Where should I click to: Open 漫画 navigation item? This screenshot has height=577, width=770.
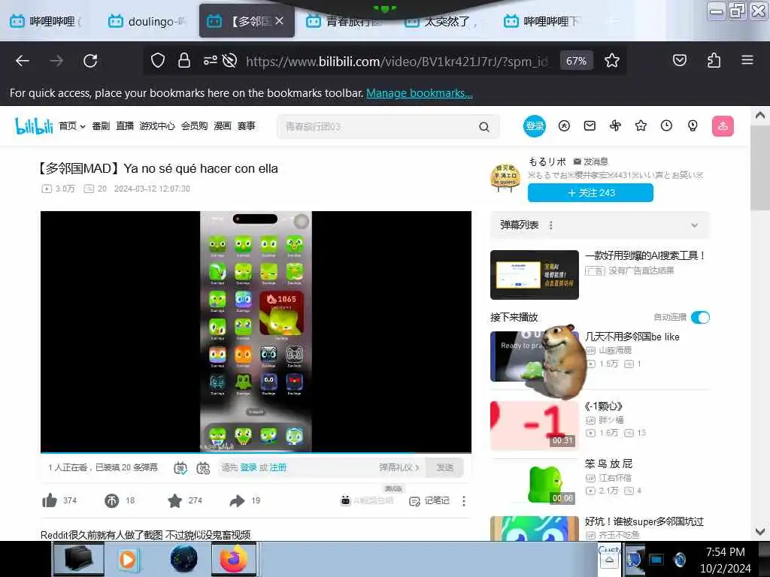(x=223, y=126)
